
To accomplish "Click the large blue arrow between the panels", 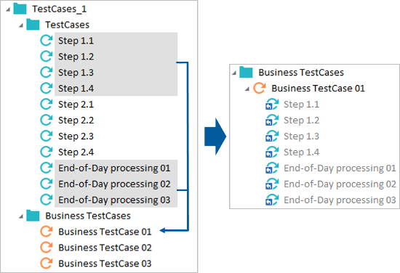I will tap(215, 136).
